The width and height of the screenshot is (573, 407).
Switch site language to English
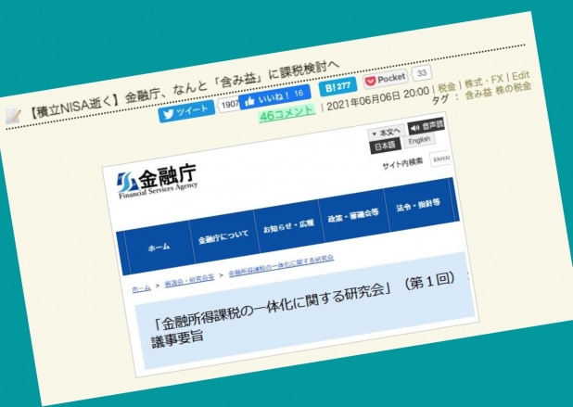click(x=419, y=141)
